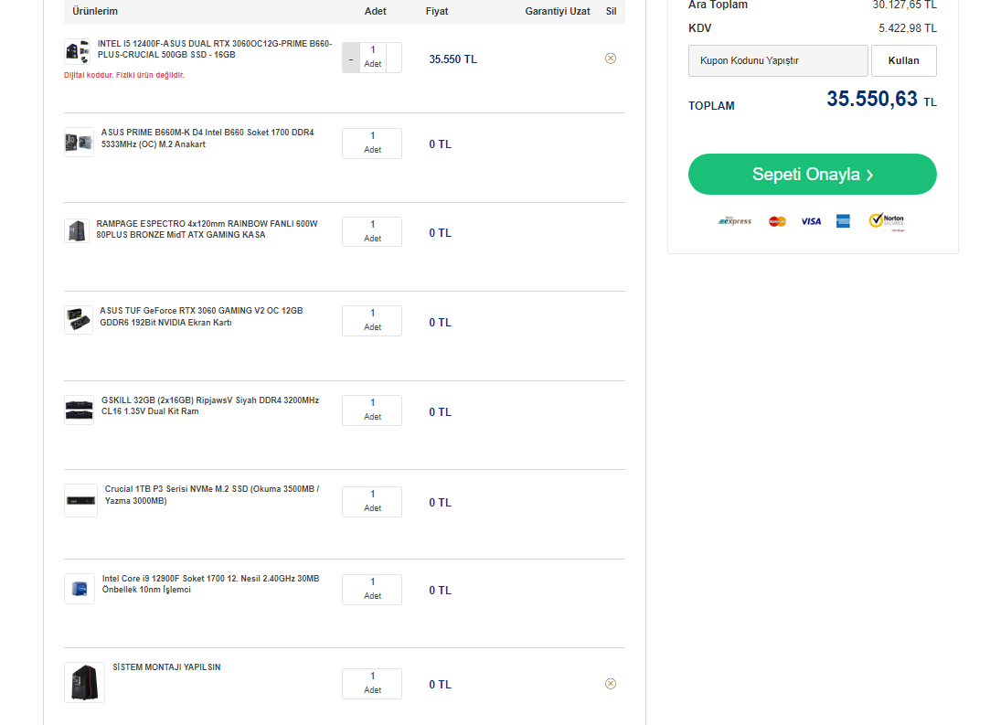The image size is (990, 725).
Task: Click the 'KDV' label
Action: point(699,28)
